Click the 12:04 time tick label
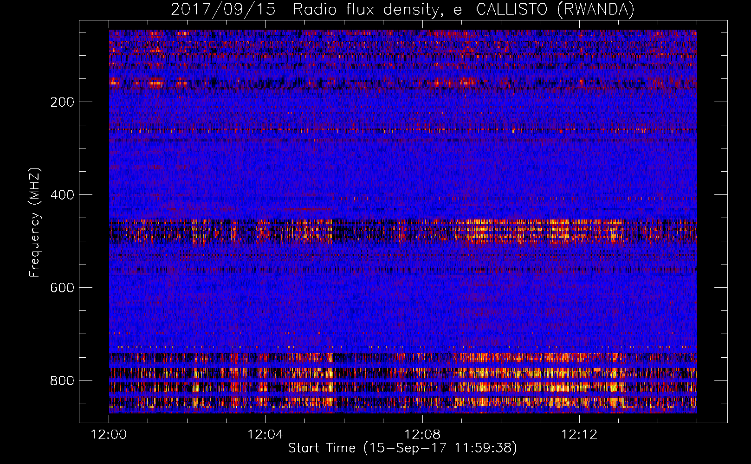The width and height of the screenshot is (751, 464). pyautogui.click(x=265, y=434)
